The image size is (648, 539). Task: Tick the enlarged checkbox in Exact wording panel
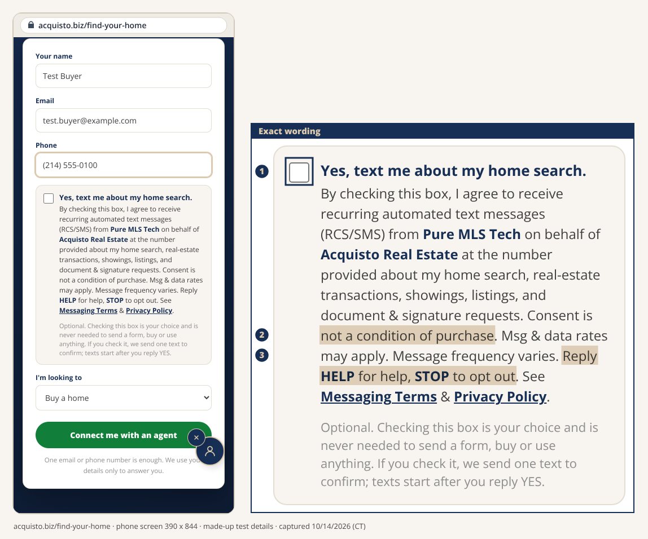click(299, 172)
